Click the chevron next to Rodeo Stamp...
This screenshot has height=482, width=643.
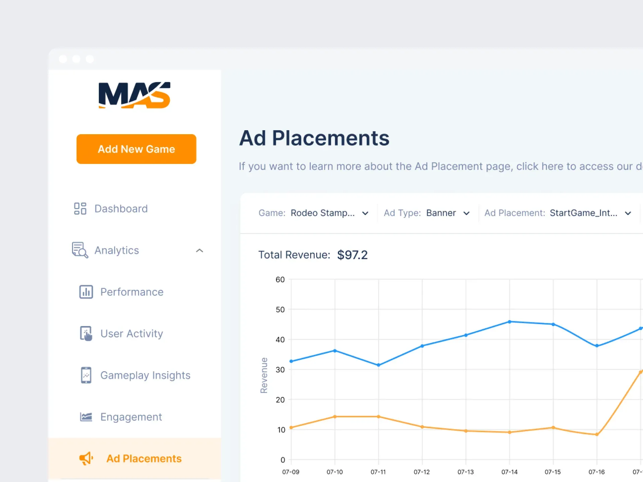click(365, 213)
